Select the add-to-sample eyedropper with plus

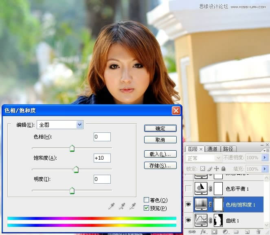point(121,206)
